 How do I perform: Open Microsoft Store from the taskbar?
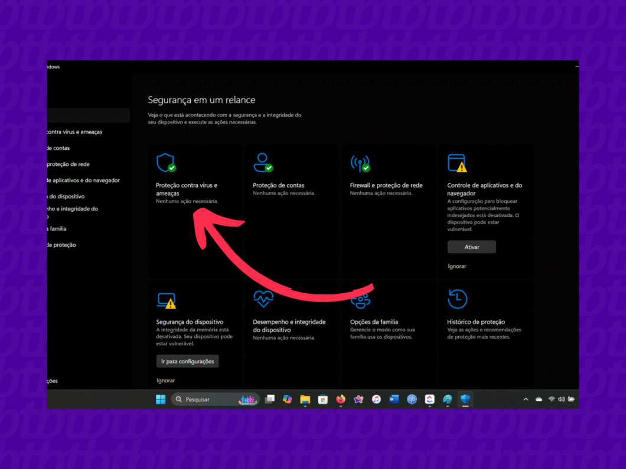point(322,399)
